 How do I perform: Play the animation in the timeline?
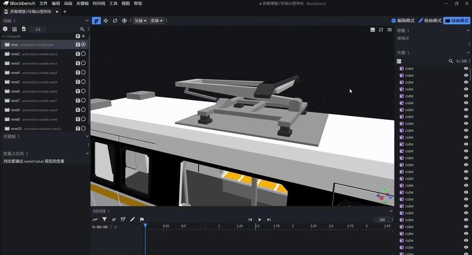click(260, 220)
